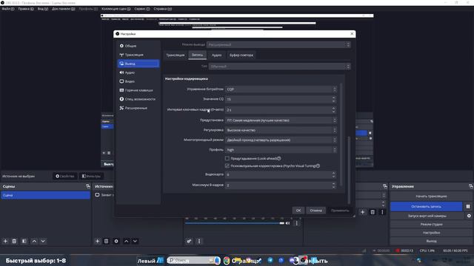Switch to Запись output tab
The height and width of the screenshot is (266, 474).
pos(198,55)
